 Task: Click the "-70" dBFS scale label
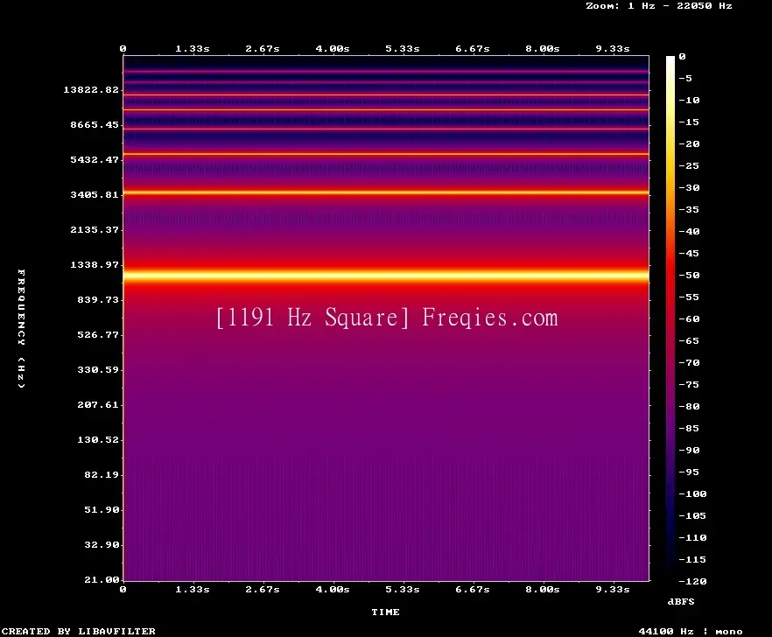[x=689, y=363]
